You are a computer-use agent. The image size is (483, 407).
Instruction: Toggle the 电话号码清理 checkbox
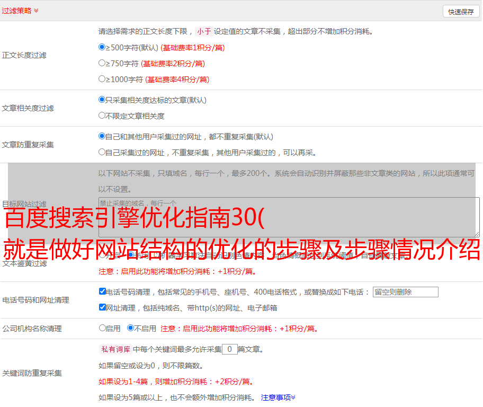click(102, 291)
